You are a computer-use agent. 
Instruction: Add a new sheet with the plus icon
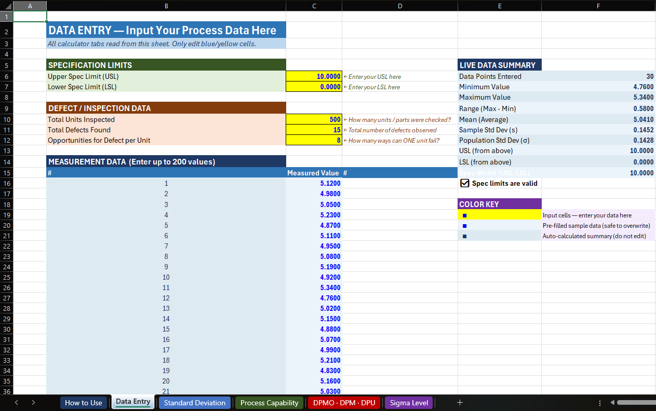(460, 402)
